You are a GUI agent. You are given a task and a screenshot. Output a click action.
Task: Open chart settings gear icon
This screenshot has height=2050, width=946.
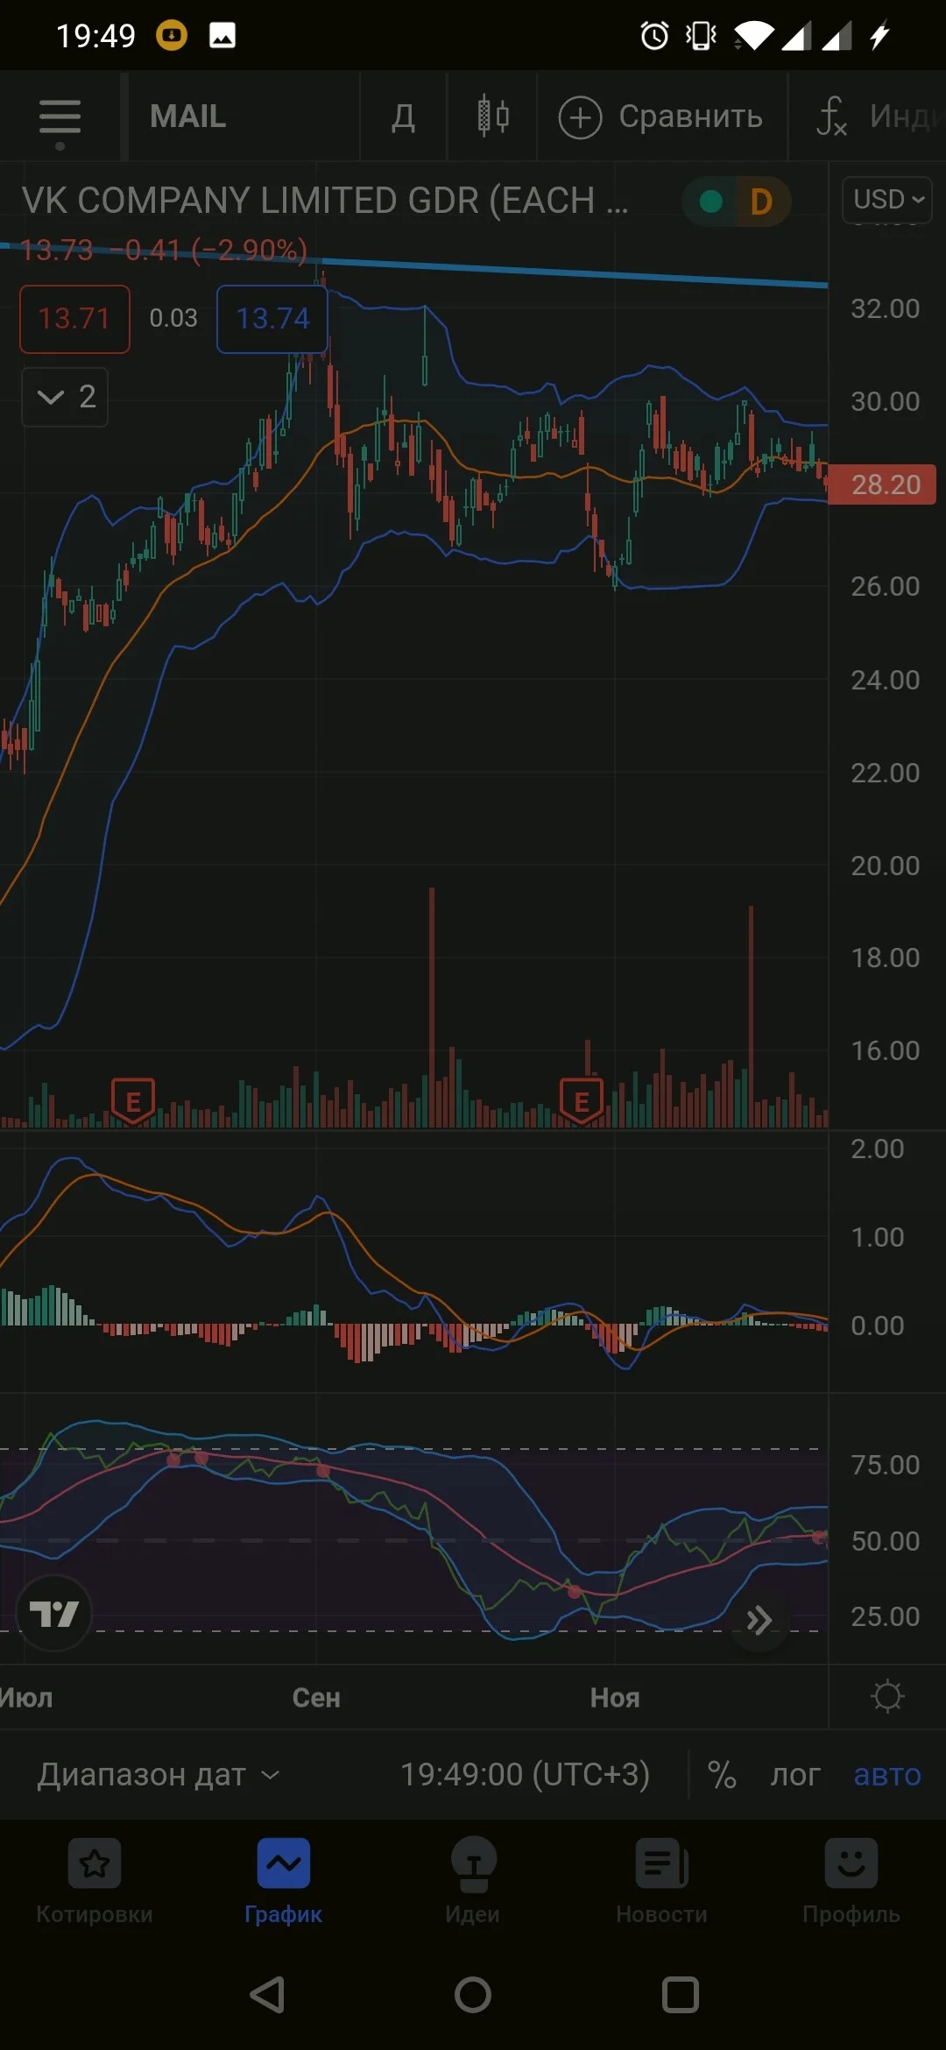click(x=887, y=1697)
